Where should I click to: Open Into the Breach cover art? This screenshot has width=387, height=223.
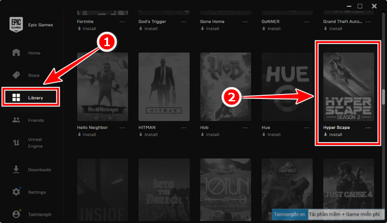pyautogui.click(x=164, y=190)
